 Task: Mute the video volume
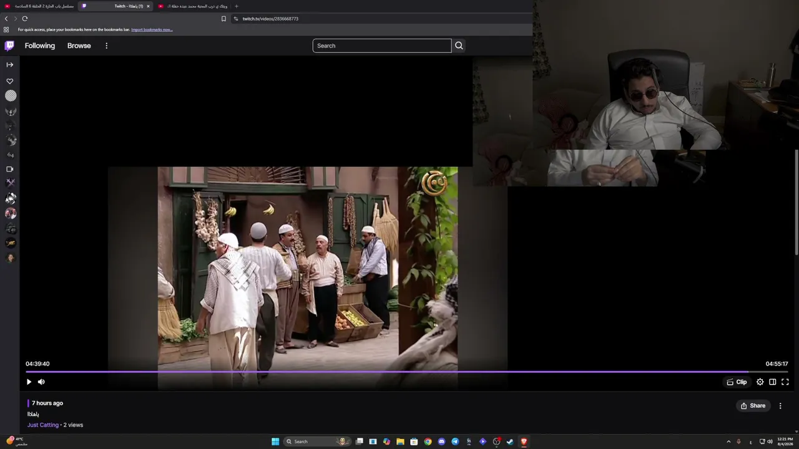[x=41, y=382]
